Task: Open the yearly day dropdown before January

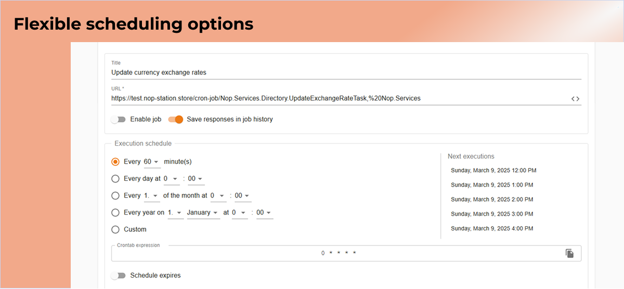Action: [x=176, y=213]
